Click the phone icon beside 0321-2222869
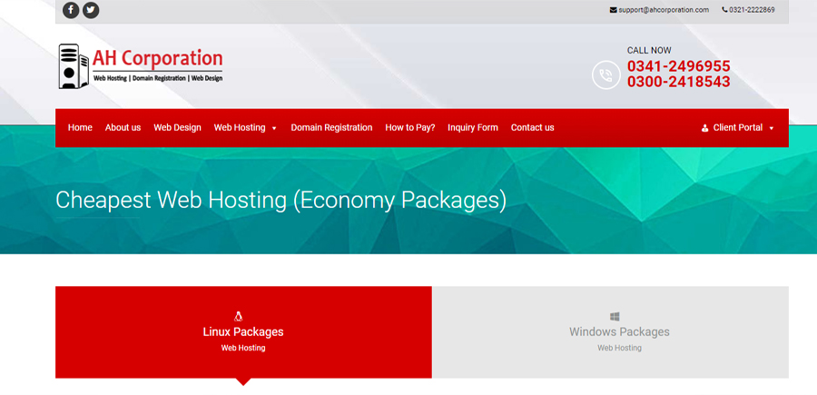Screen dimensions: 817x395 724,10
